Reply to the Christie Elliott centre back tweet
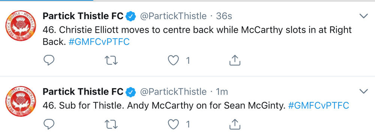375x140 pixels. pos(49,60)
